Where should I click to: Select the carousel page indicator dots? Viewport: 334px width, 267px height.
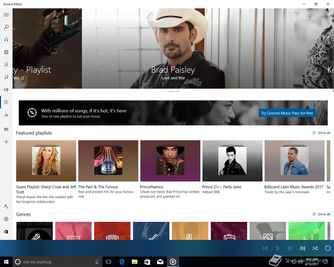click(x=173, y=92)
